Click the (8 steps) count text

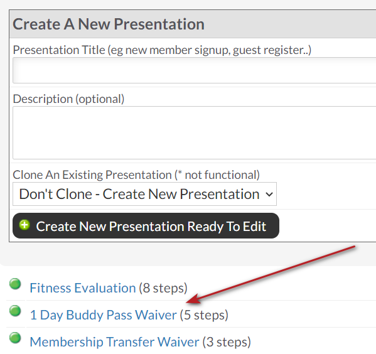[x=163, y=288]
